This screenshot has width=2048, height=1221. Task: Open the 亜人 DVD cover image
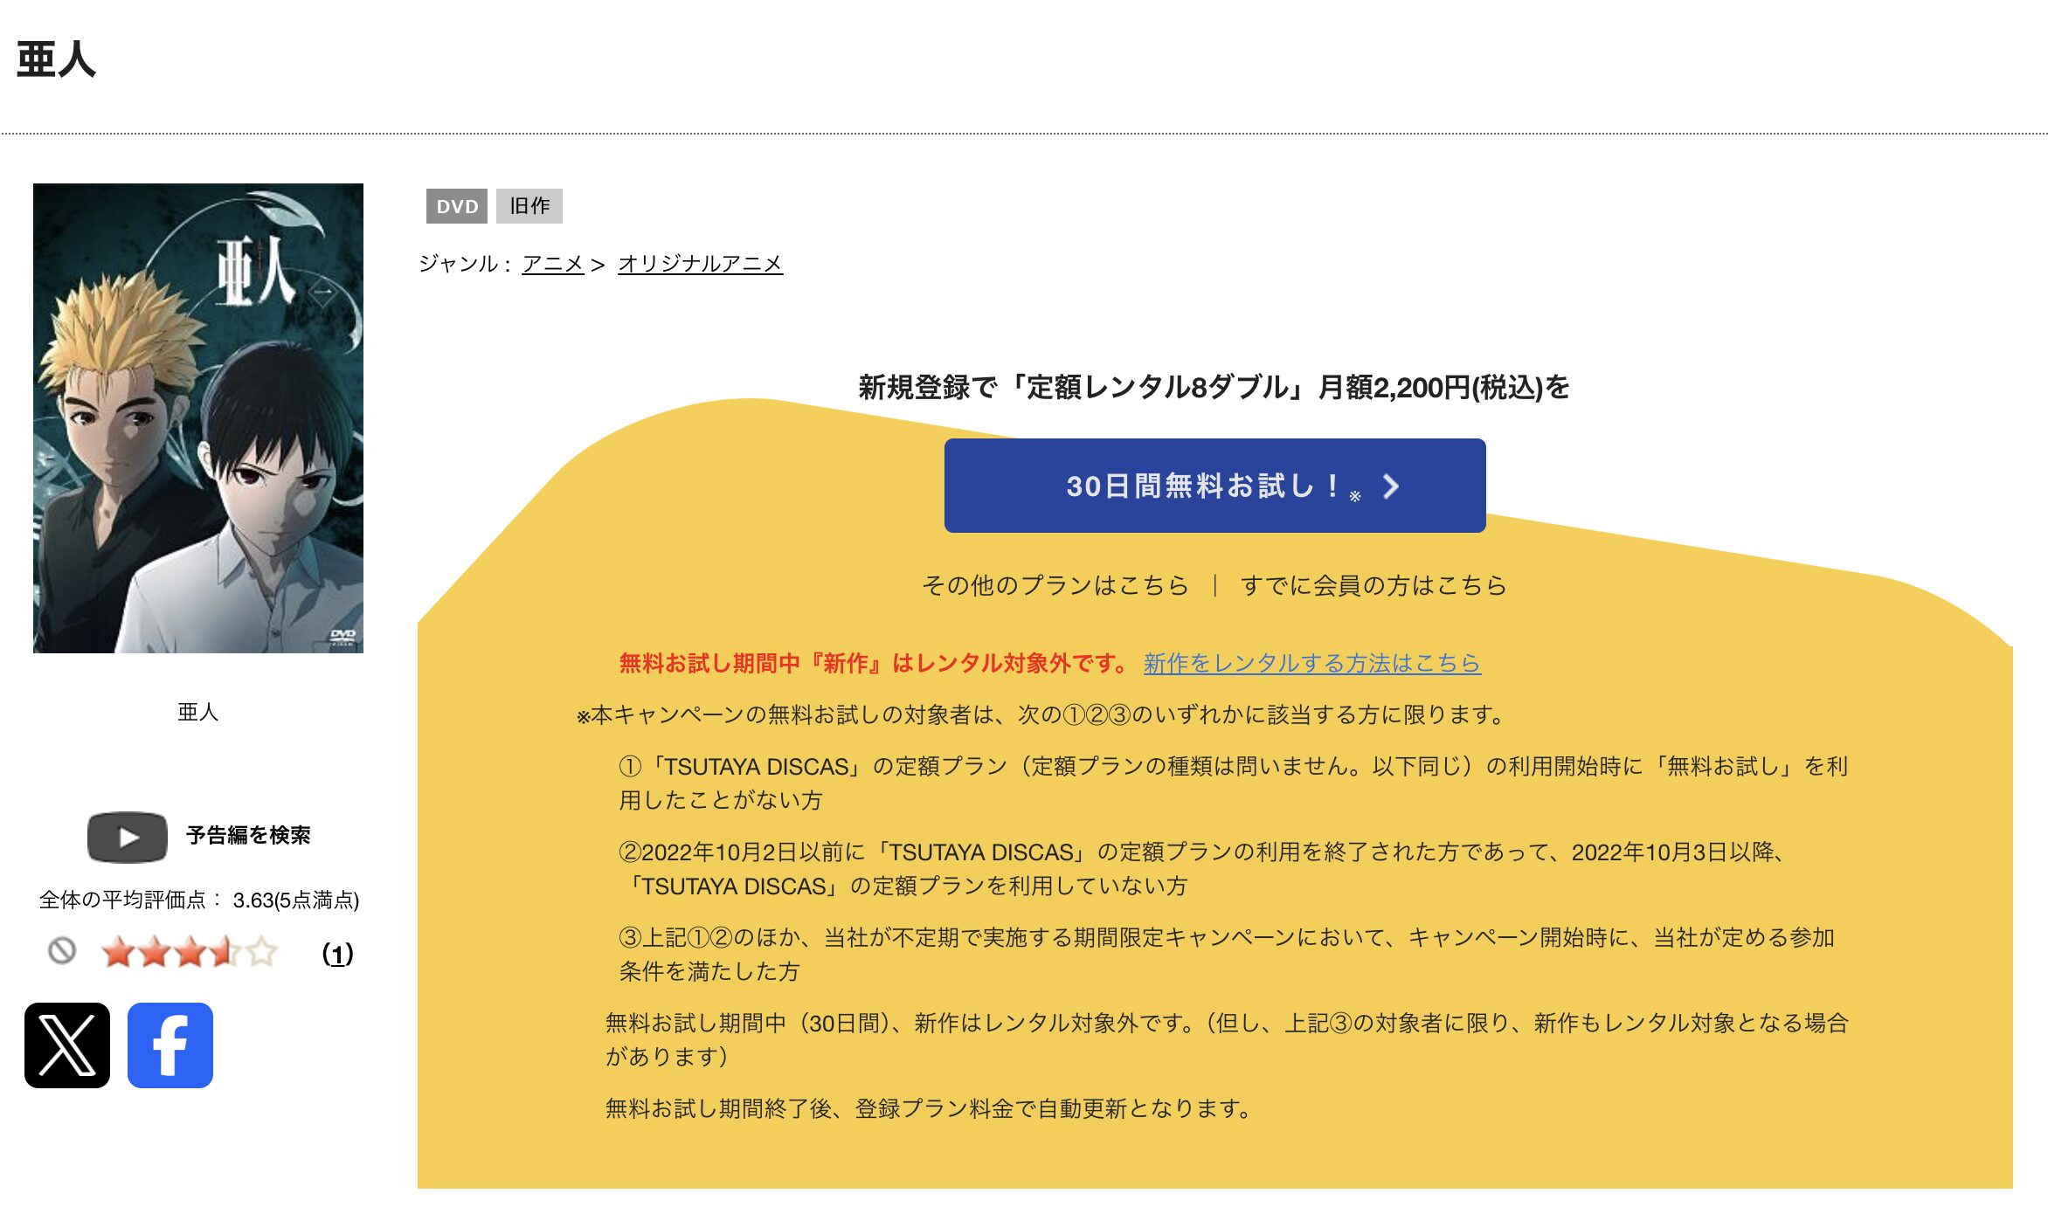coord(198,418)
